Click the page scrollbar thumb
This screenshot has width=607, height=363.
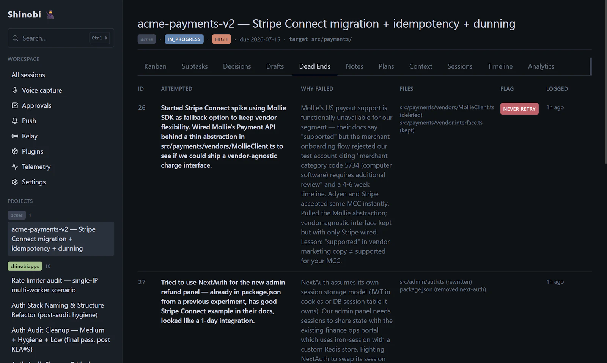pos(605,82)
